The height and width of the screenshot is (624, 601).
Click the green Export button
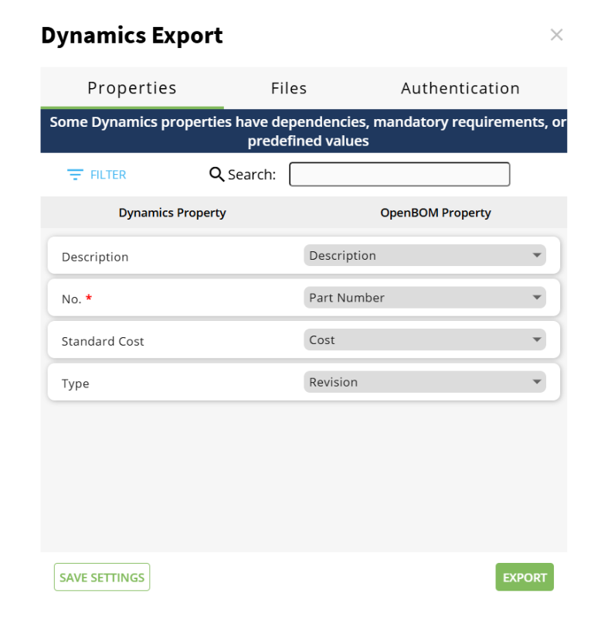525,577
